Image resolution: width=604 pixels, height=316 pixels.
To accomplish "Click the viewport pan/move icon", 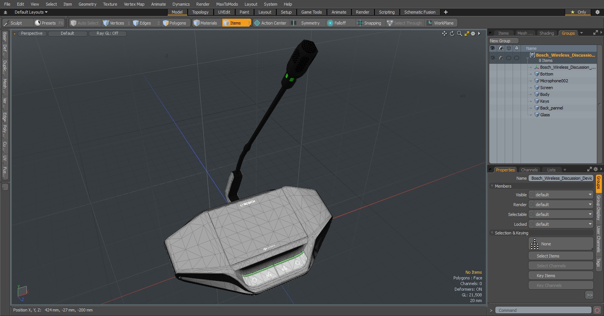I will [x=444, y=34].
